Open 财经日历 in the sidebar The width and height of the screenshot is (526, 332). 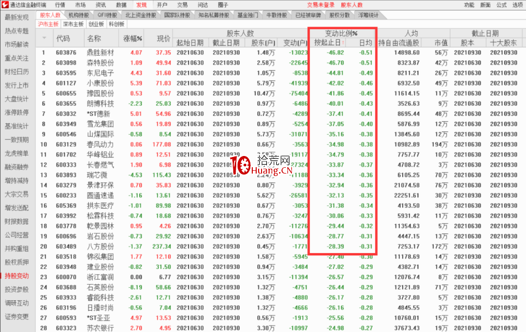[17, 72]
